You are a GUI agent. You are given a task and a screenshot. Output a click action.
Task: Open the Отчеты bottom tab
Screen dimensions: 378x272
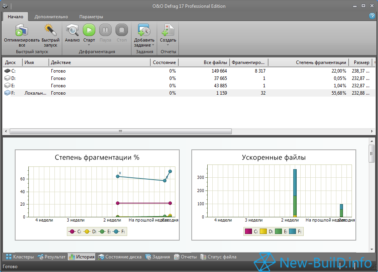(x=185, y=257)
